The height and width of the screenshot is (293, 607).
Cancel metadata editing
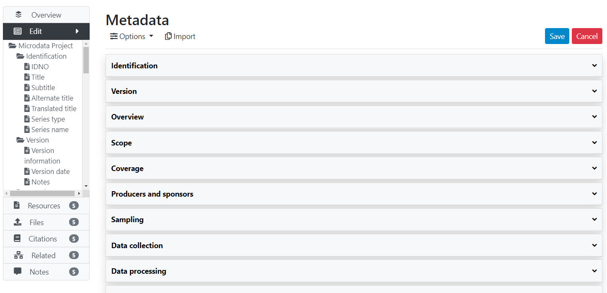pyautogui.click(x=587, y=36)
